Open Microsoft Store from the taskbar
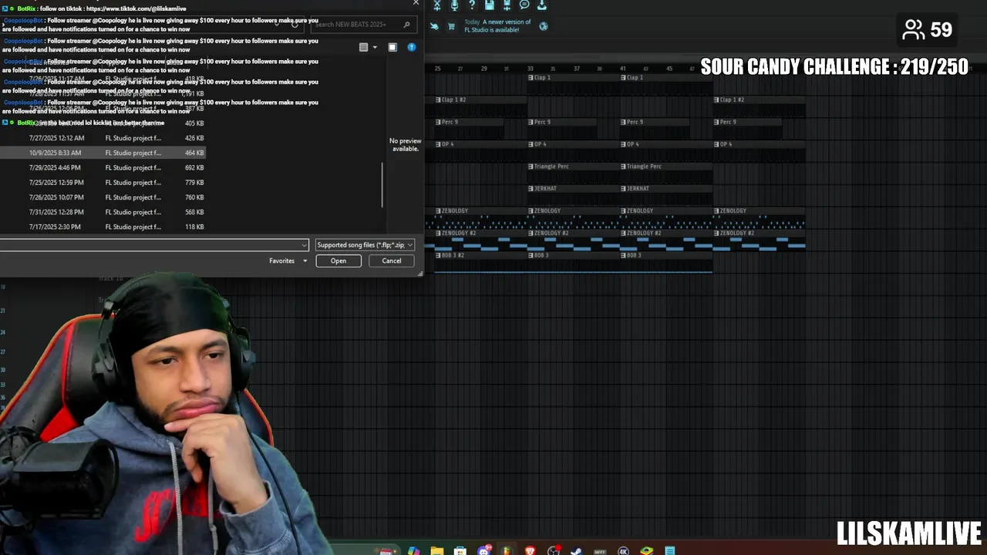Screen dimensions: 987x555 (x=460, y=550)
